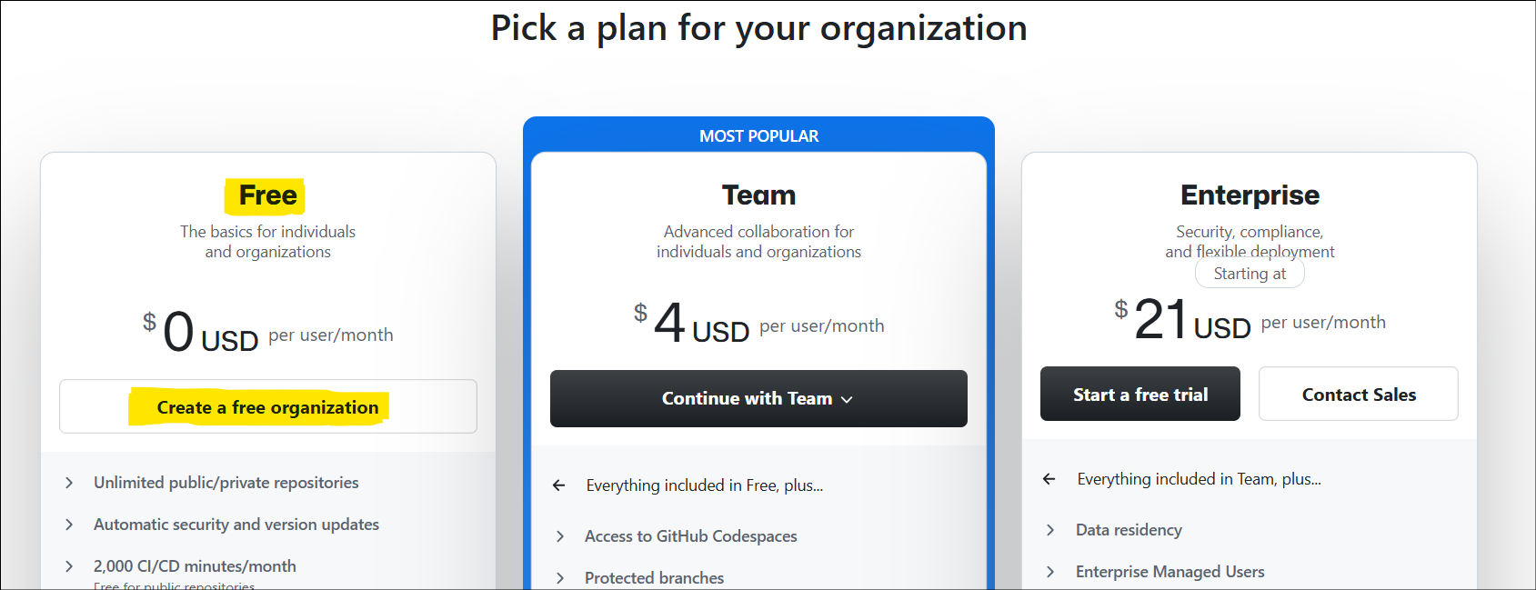Click the Protected branches feature text
This screenshot has width=1536, height=590.
(x=654, y=578)
